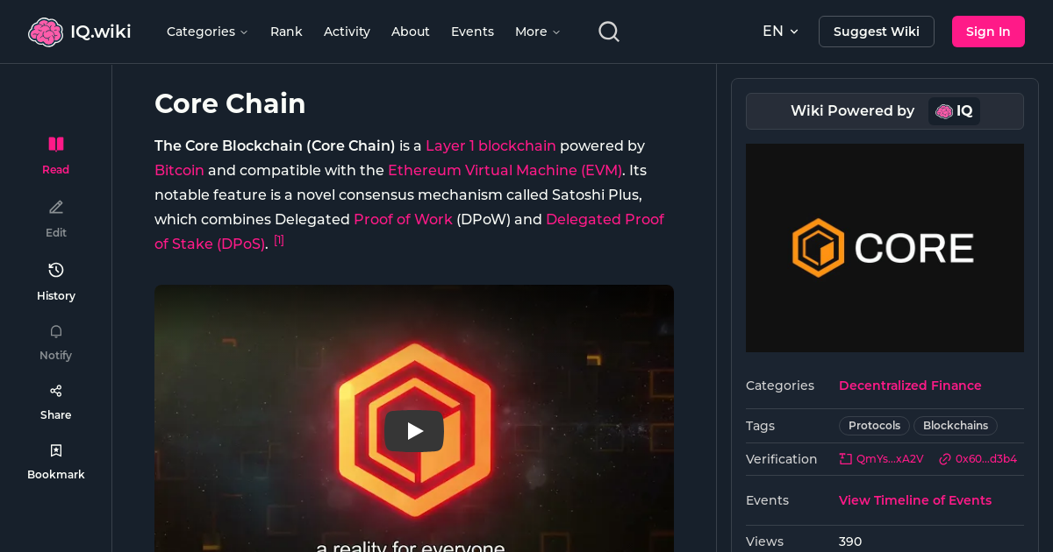This screenshot has height=552, width=1053.
Task: Open the Decentralized Finance category link
Action: point(910,386)
